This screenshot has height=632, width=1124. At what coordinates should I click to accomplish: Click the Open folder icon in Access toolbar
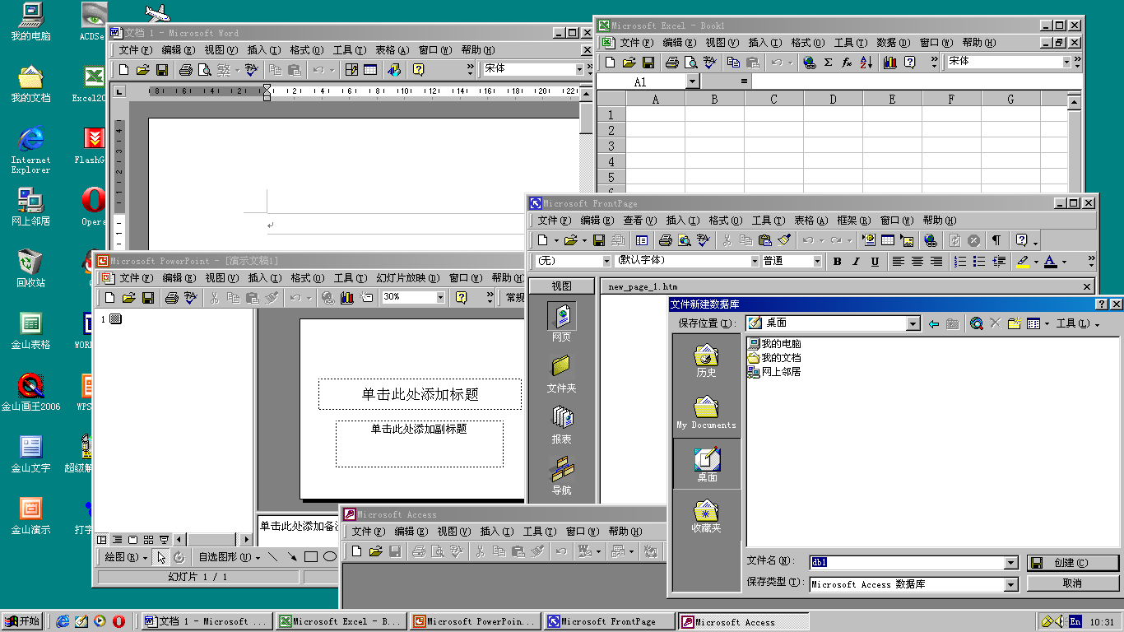[376, 551]
